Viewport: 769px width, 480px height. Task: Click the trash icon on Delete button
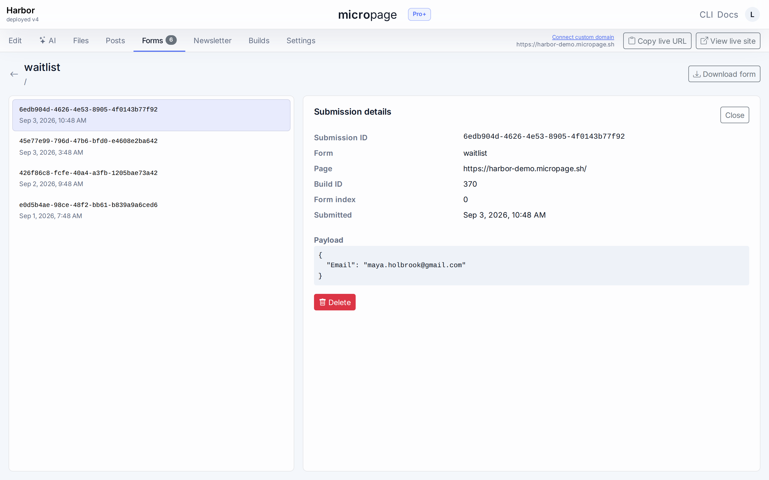coord(323,302)
